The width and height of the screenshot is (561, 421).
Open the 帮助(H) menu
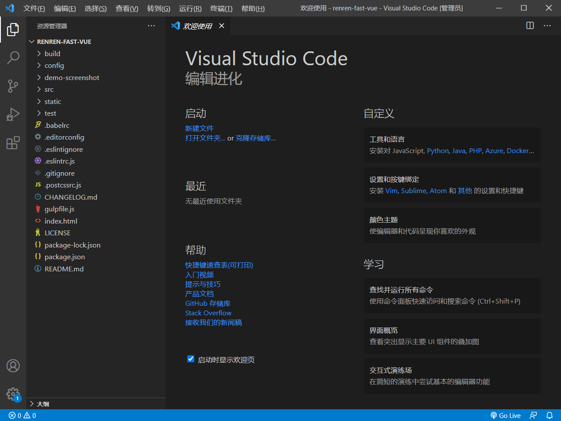pyautogui.click(x=253, y=8)
